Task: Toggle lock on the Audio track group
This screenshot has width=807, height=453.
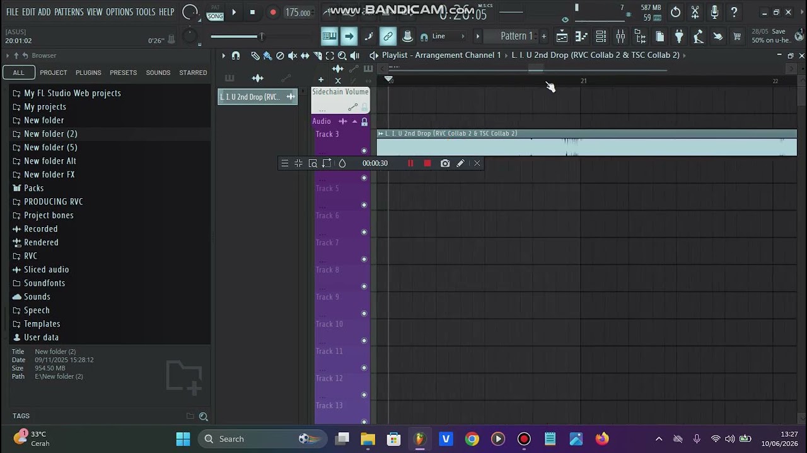Action: [x=364, y=121]
